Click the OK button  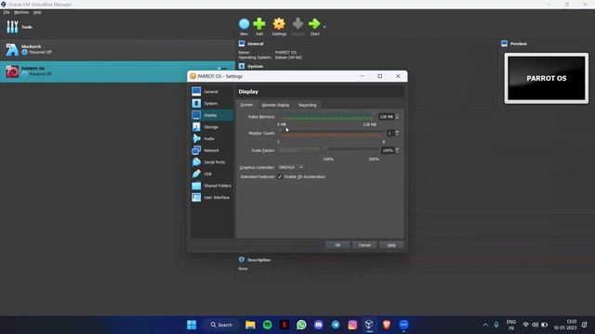337,245
